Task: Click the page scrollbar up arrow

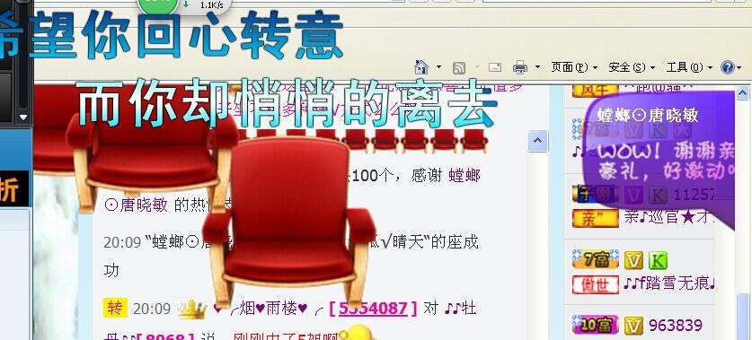Action: 743,92
